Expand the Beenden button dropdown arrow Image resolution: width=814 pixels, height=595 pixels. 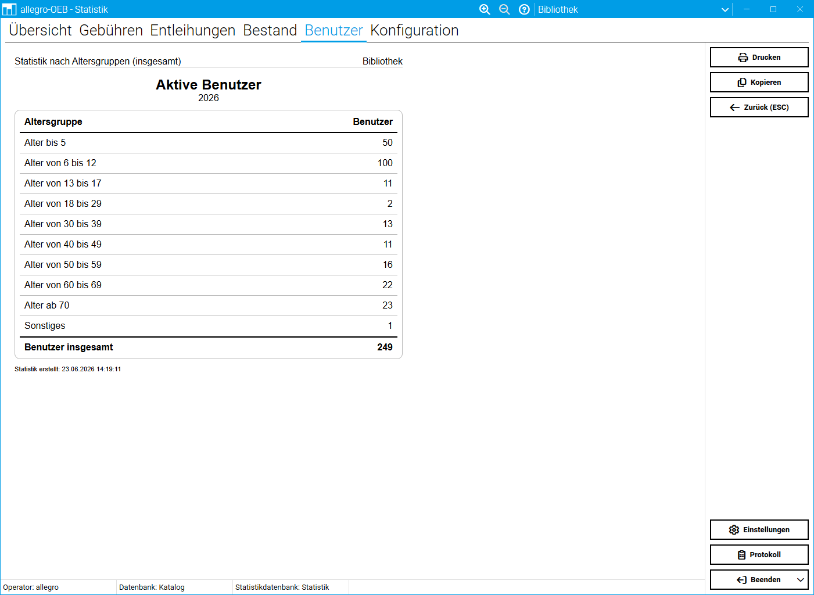coord(801,580)
